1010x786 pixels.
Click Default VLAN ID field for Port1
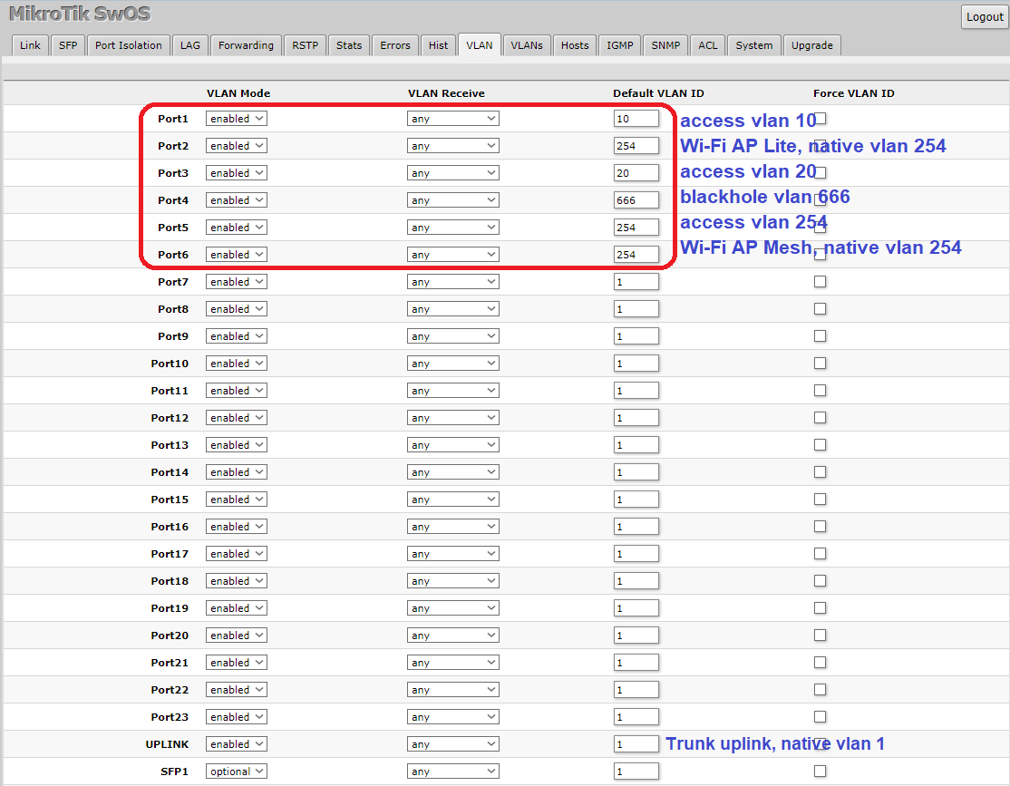pos(636,119)
